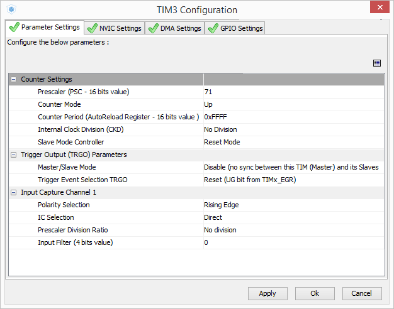Screen dimensions: 394x309
Task: Confirm with the Ok button
Action: pos(315,293)
